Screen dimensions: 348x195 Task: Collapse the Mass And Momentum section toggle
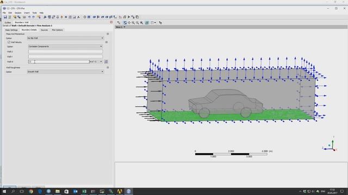point(108,34)
